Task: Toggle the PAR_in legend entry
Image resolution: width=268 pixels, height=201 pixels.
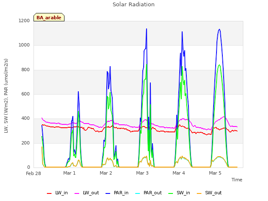Action: tap(117, 193)
